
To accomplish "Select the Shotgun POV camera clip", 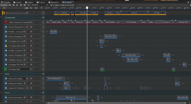I will 183,22.
